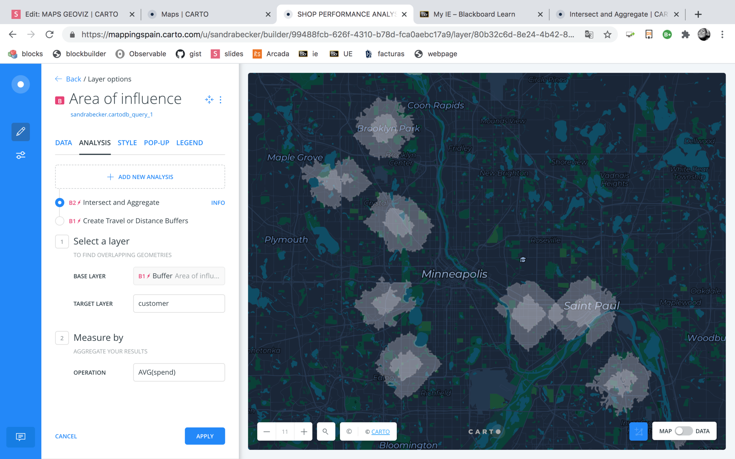This screenshot has width=735, height=459.
Task: Click the blue map widget icon near toggle
Action: (638, 431)
